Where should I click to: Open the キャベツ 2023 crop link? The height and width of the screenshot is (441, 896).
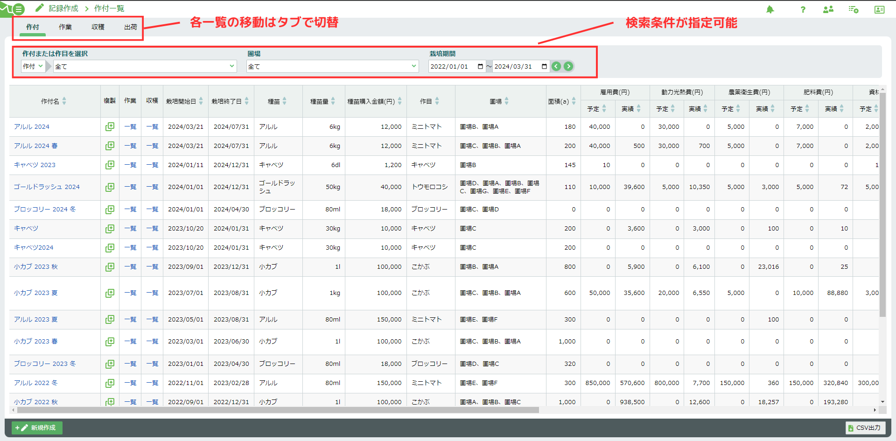point(35,165)
